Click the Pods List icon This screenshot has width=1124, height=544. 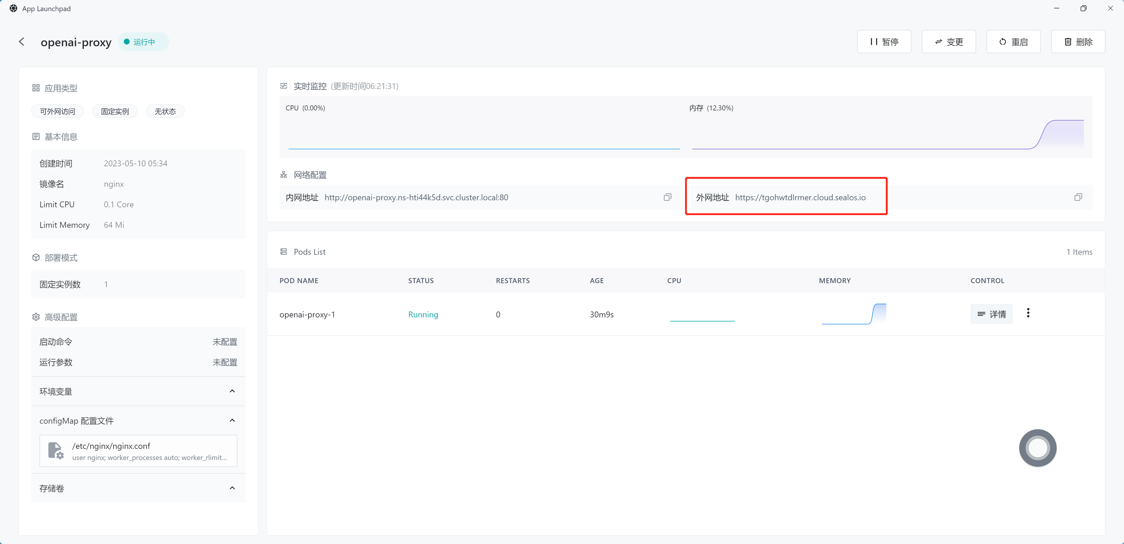click(x=284, y=252)
